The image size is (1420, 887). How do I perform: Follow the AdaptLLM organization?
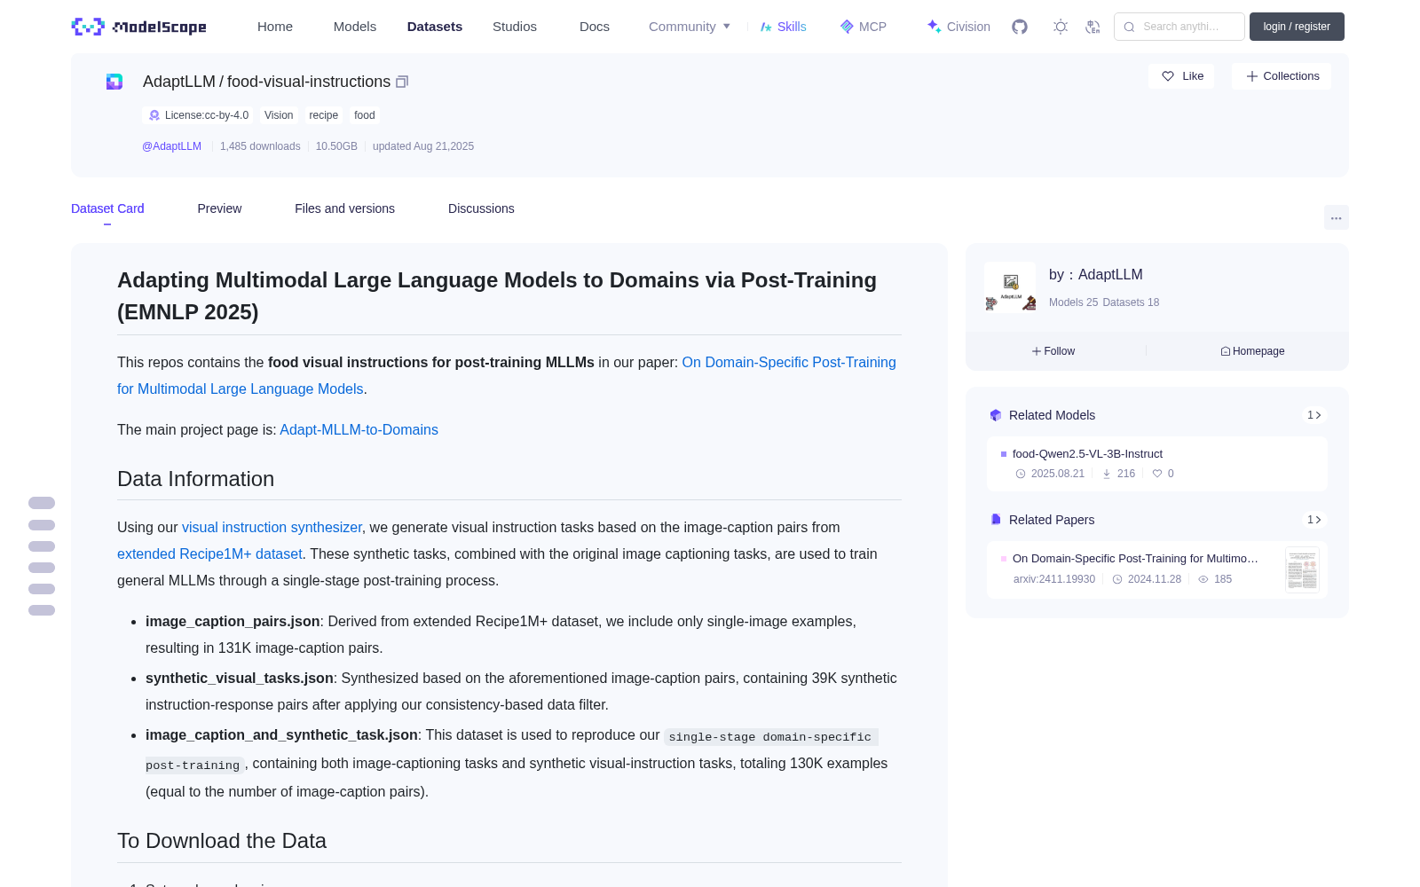click(1053, 351)
